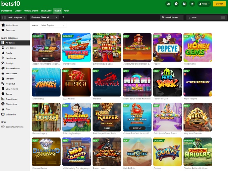228x171 pixels.
Task: Go to the Sportsbook tab
Action: 6,11
